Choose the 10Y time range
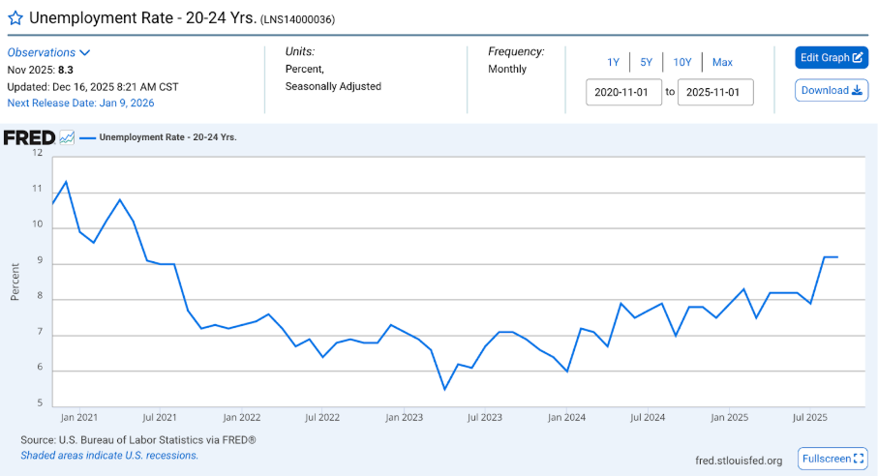 click(x=682, y=62)
